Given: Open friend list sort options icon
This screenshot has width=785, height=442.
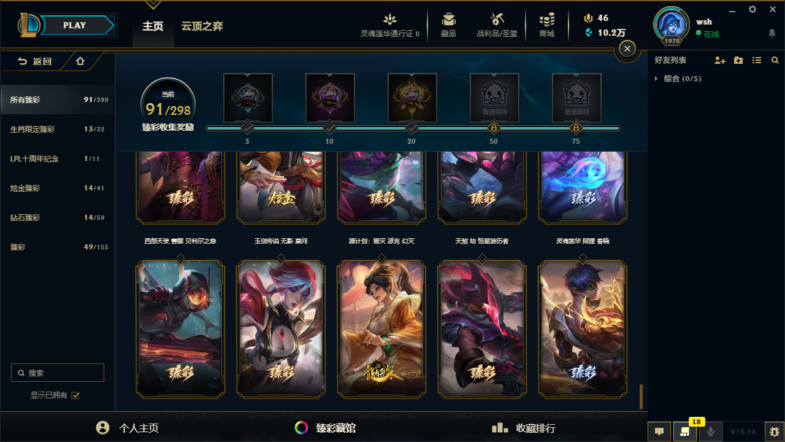Looking at the screenshot, I should 757,60.
